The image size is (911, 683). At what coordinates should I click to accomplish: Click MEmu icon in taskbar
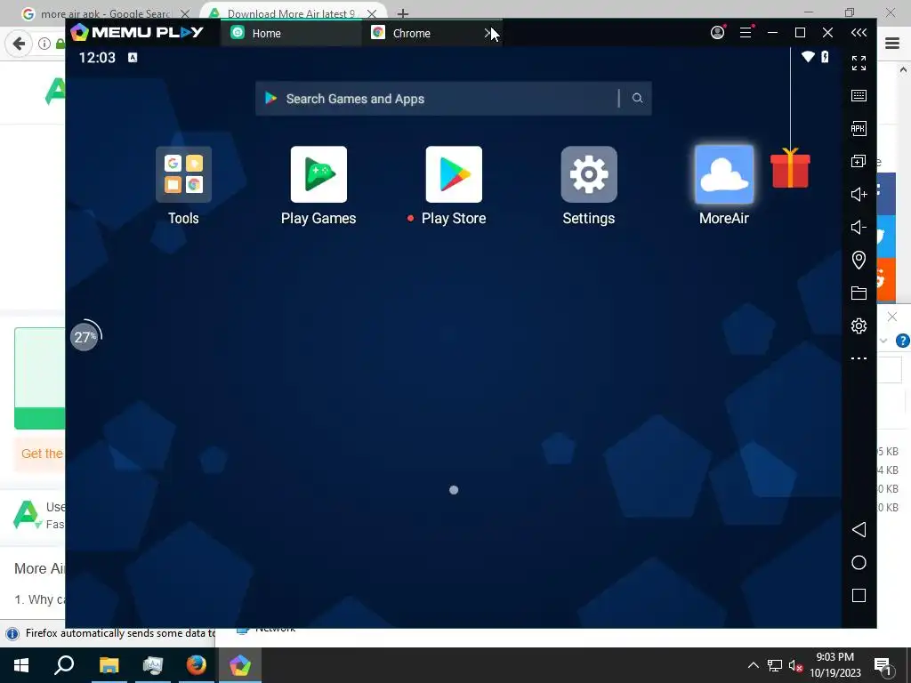(240, 665)
